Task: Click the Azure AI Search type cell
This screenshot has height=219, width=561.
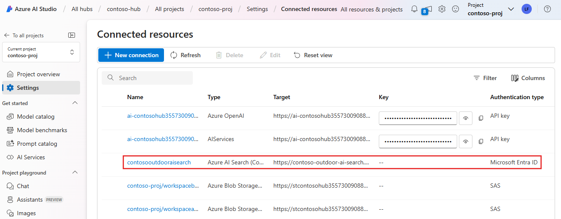Action: (235, 162)
